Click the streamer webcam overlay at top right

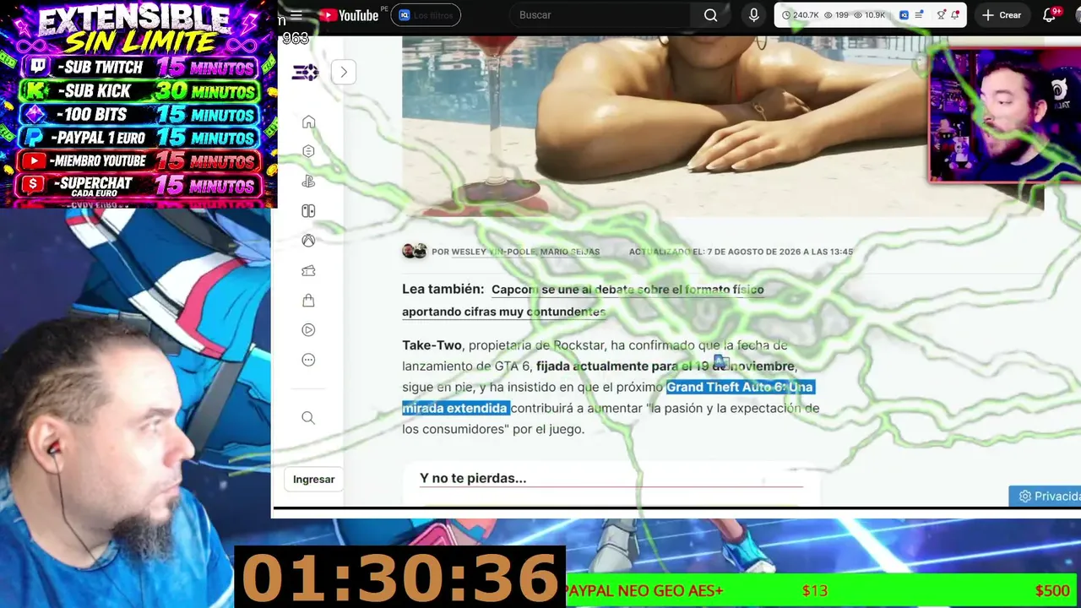[1005, 115]
